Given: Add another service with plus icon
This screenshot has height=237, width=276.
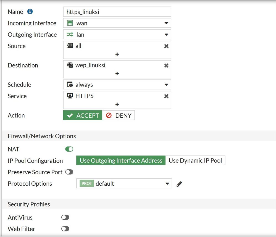Looking at the screenshot, I should [117, 104].
